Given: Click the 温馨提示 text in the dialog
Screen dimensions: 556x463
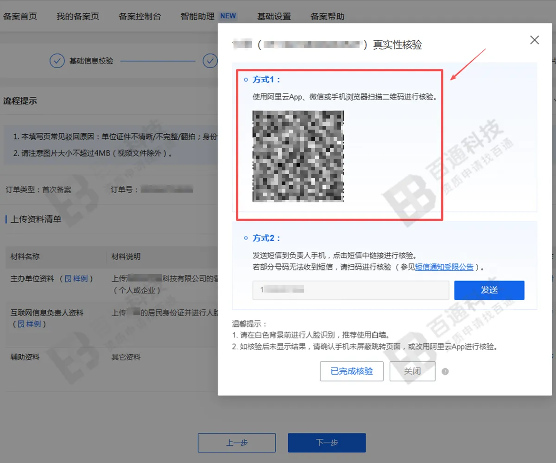Looking at the screenshot, I should pos(250,324).
